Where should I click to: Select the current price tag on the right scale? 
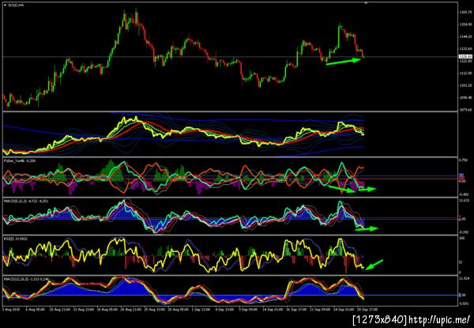(464, 57)
